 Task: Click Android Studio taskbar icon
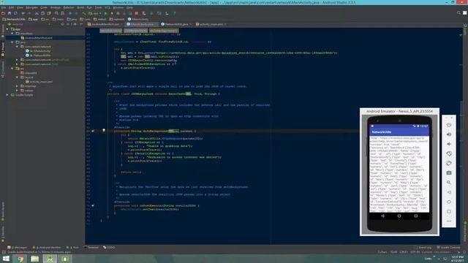click(x=50, y=259)
